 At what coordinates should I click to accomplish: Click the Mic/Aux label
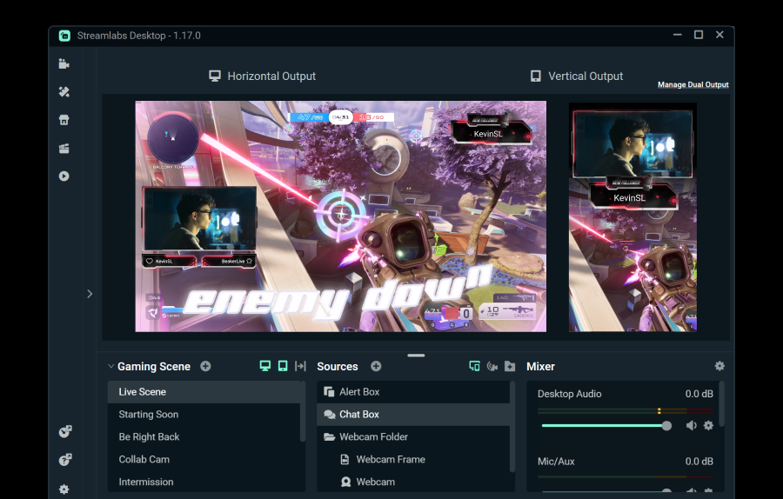tap(556, 461)
